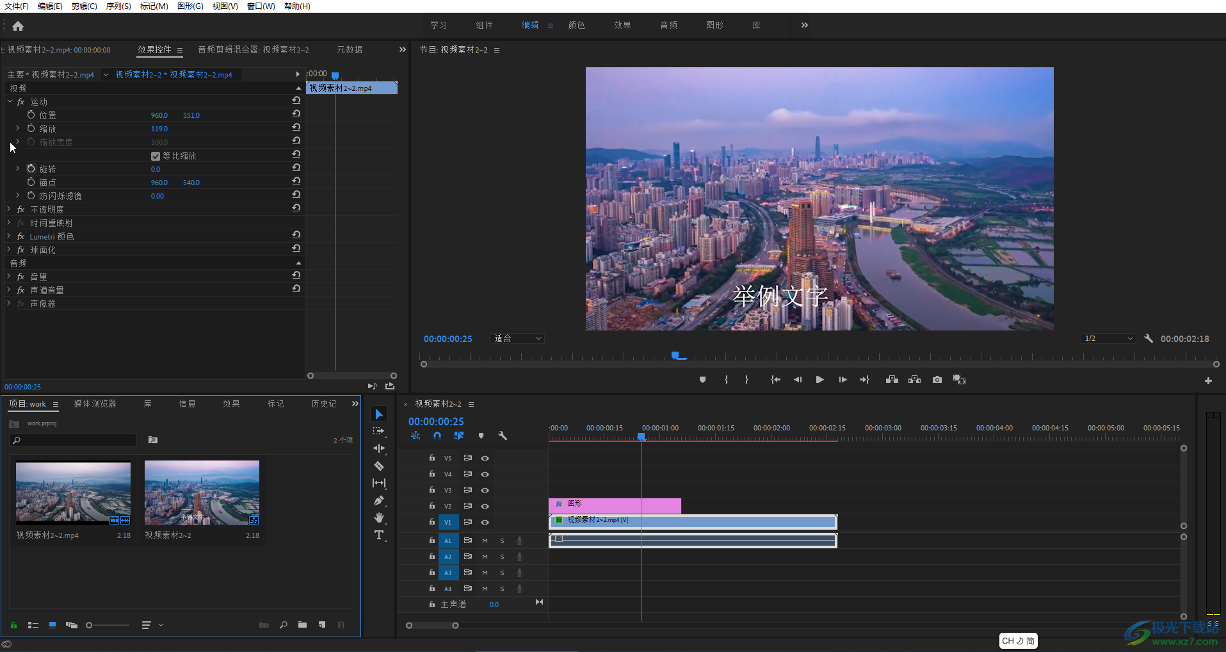Select the Pen tool

379,500
